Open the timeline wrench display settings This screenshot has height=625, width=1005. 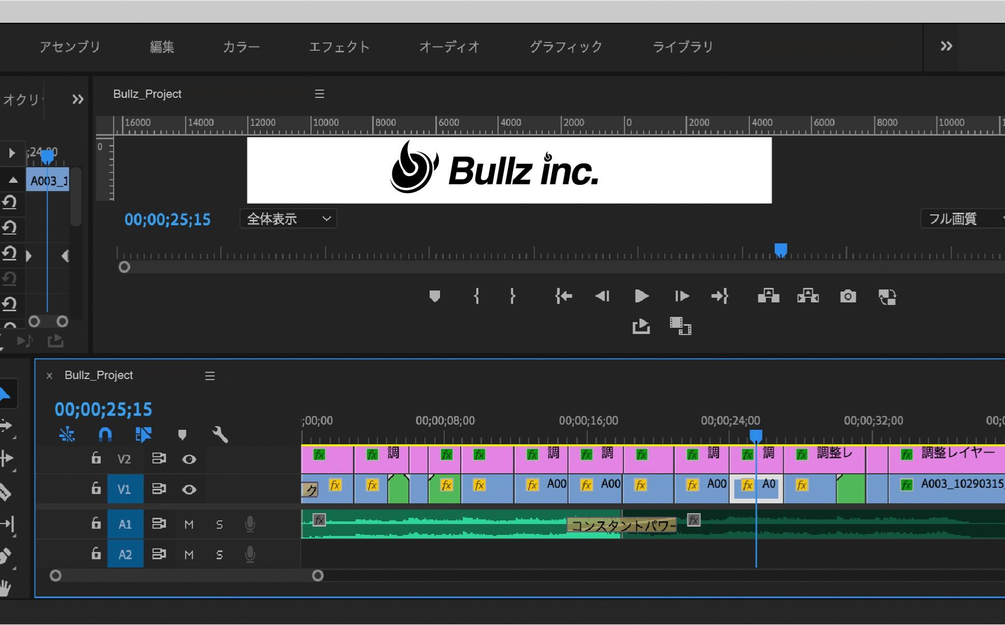pos(220,434)
